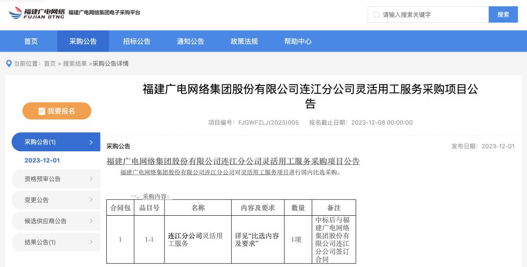
Task: Click the main announcement title heading
Action: pos(310,96)
